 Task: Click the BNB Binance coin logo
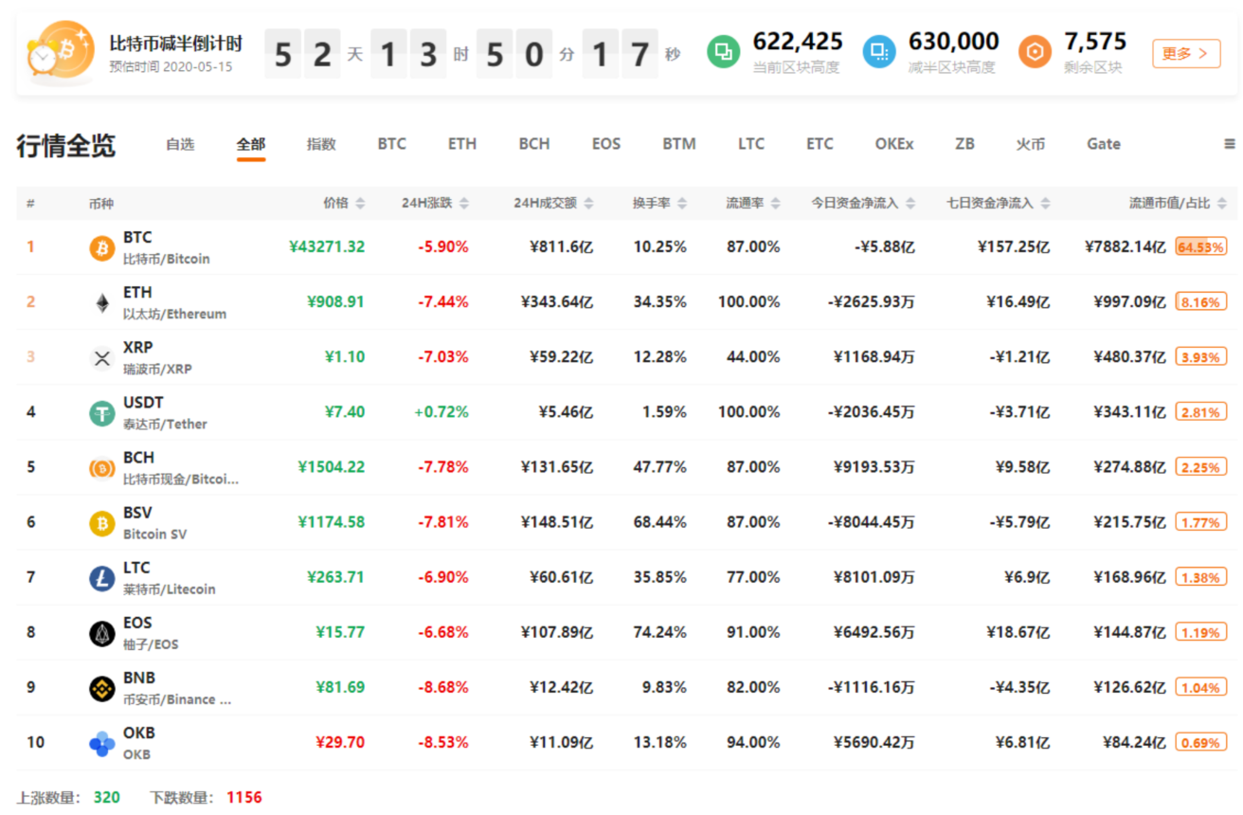point(101,688)
